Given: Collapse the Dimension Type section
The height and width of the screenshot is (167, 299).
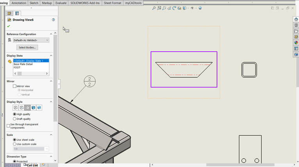Looking at the screenshot, I should click(51, 156).
